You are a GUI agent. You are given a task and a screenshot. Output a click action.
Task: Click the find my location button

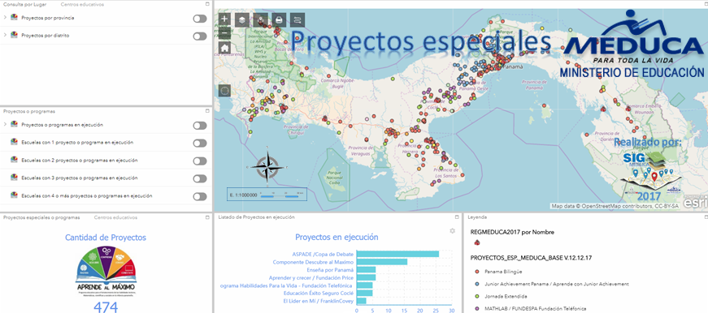coord(225,91)
